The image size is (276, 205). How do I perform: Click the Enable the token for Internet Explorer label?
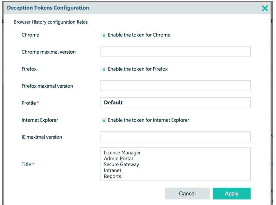(x=148, y=120)
